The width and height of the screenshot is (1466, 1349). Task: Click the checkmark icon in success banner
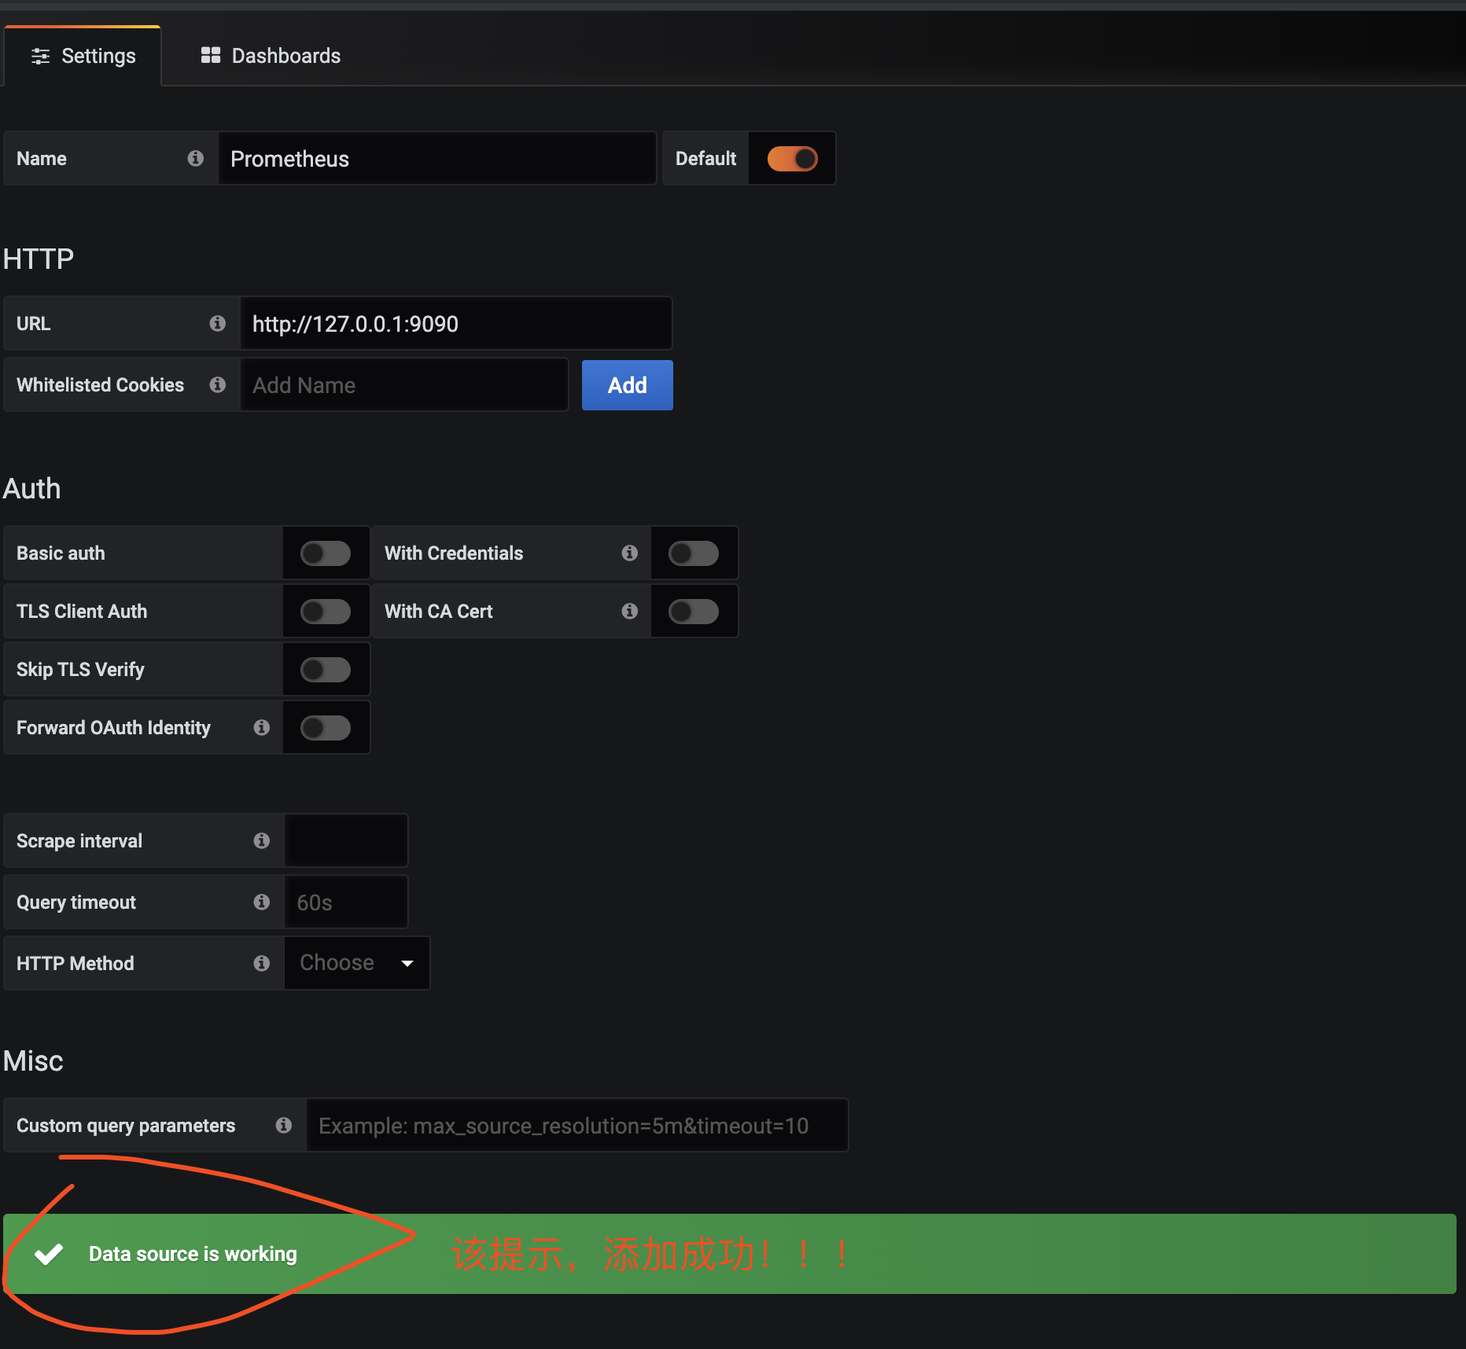pos(49,1254)
